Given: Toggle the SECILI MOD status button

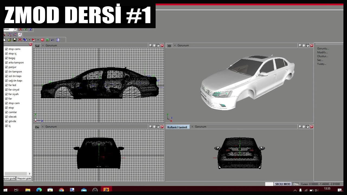Looking at the screenshot, I should (283, 184).
